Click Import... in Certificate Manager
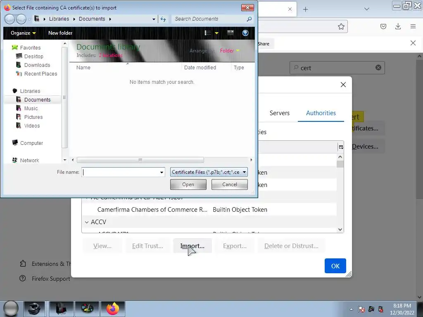 click(192, 246)
